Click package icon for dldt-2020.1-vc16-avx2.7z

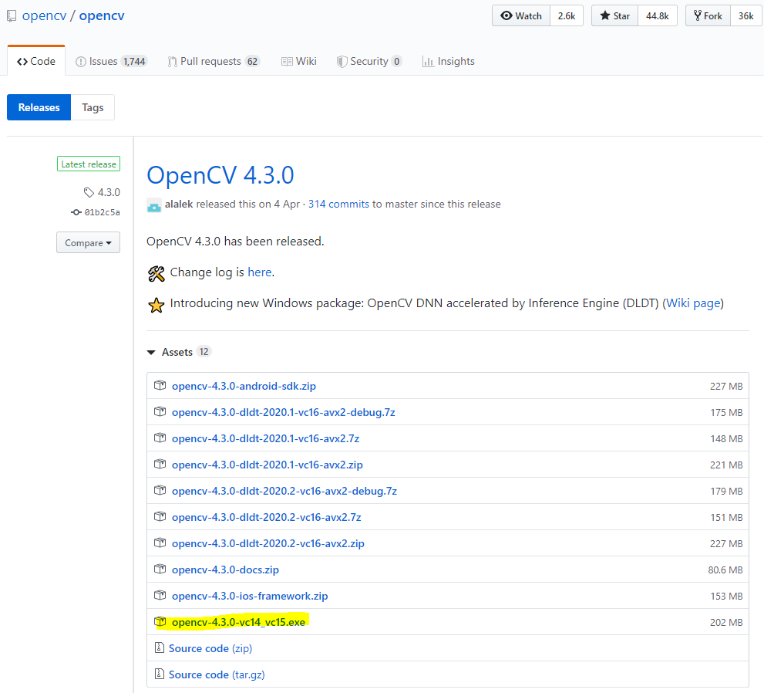click(160, 438)
